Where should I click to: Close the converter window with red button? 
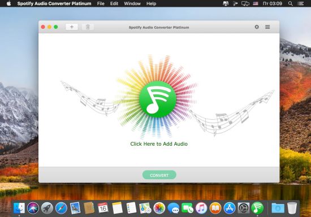click(x=43, y=27)
